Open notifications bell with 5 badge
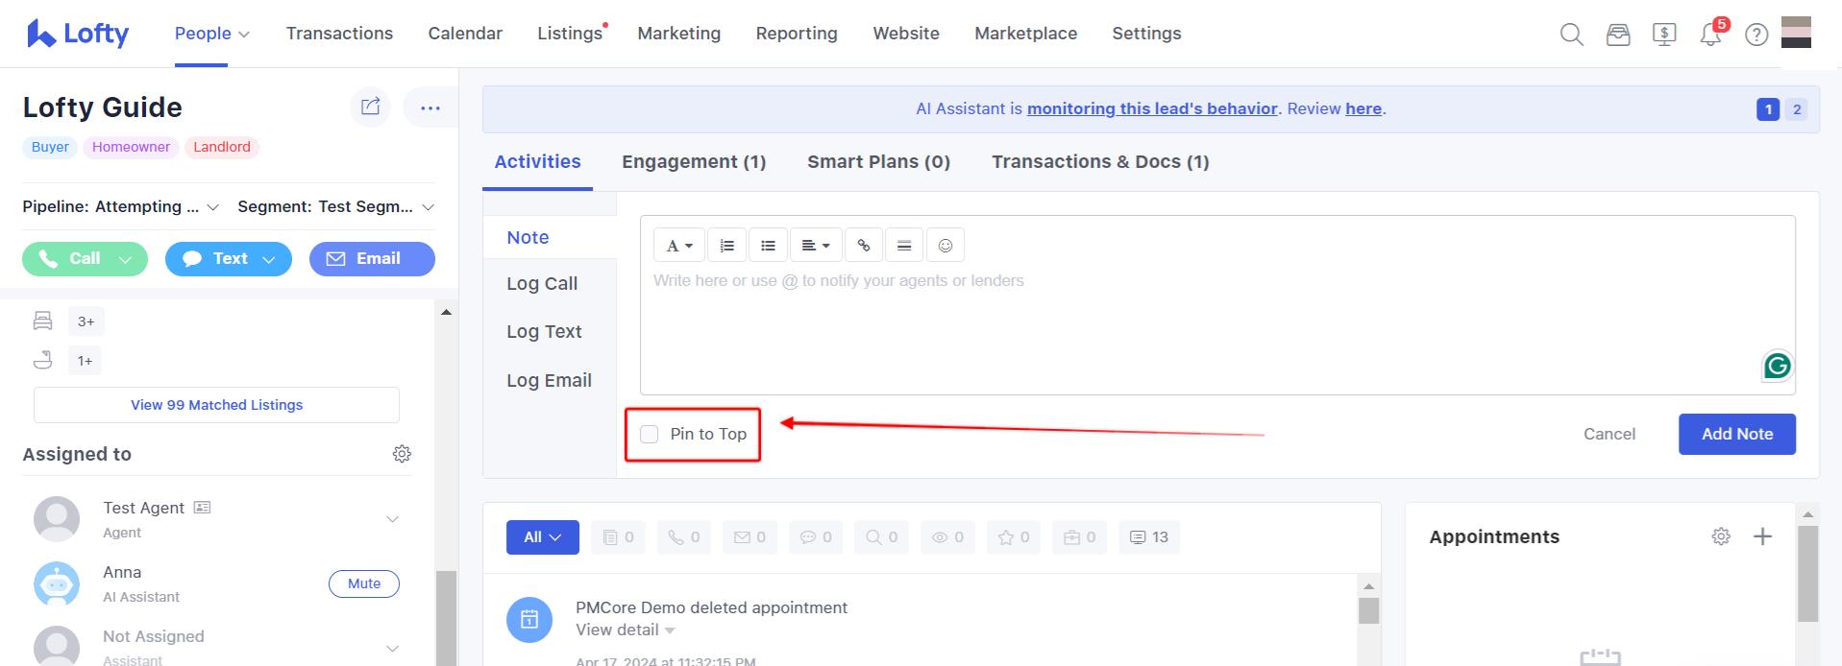Screen dimensions: 1842x666 point(1711,35)
